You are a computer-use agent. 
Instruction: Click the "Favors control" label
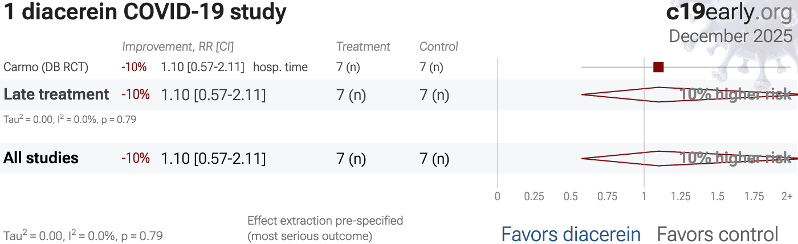(x=718, y=234)
